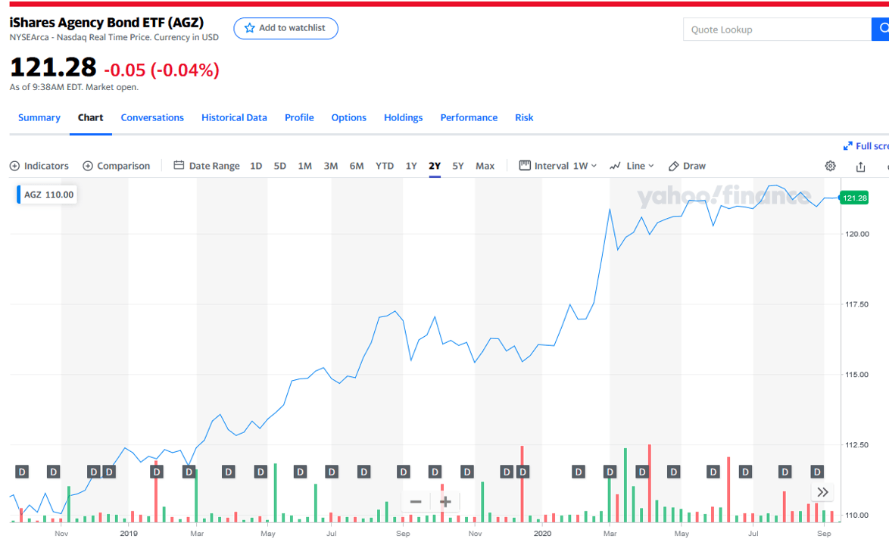This screenshot has width=889, height=539.
Task: Select the Chart tab
Action: pos(91,117)
